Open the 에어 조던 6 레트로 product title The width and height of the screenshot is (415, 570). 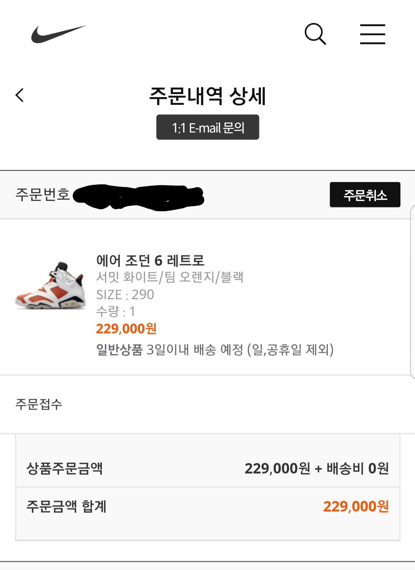pos(150,260)
